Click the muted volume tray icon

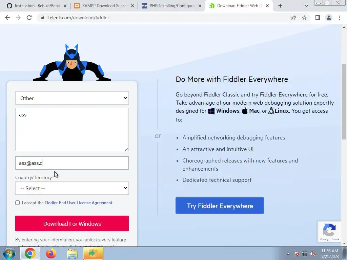tap(313, 254)
